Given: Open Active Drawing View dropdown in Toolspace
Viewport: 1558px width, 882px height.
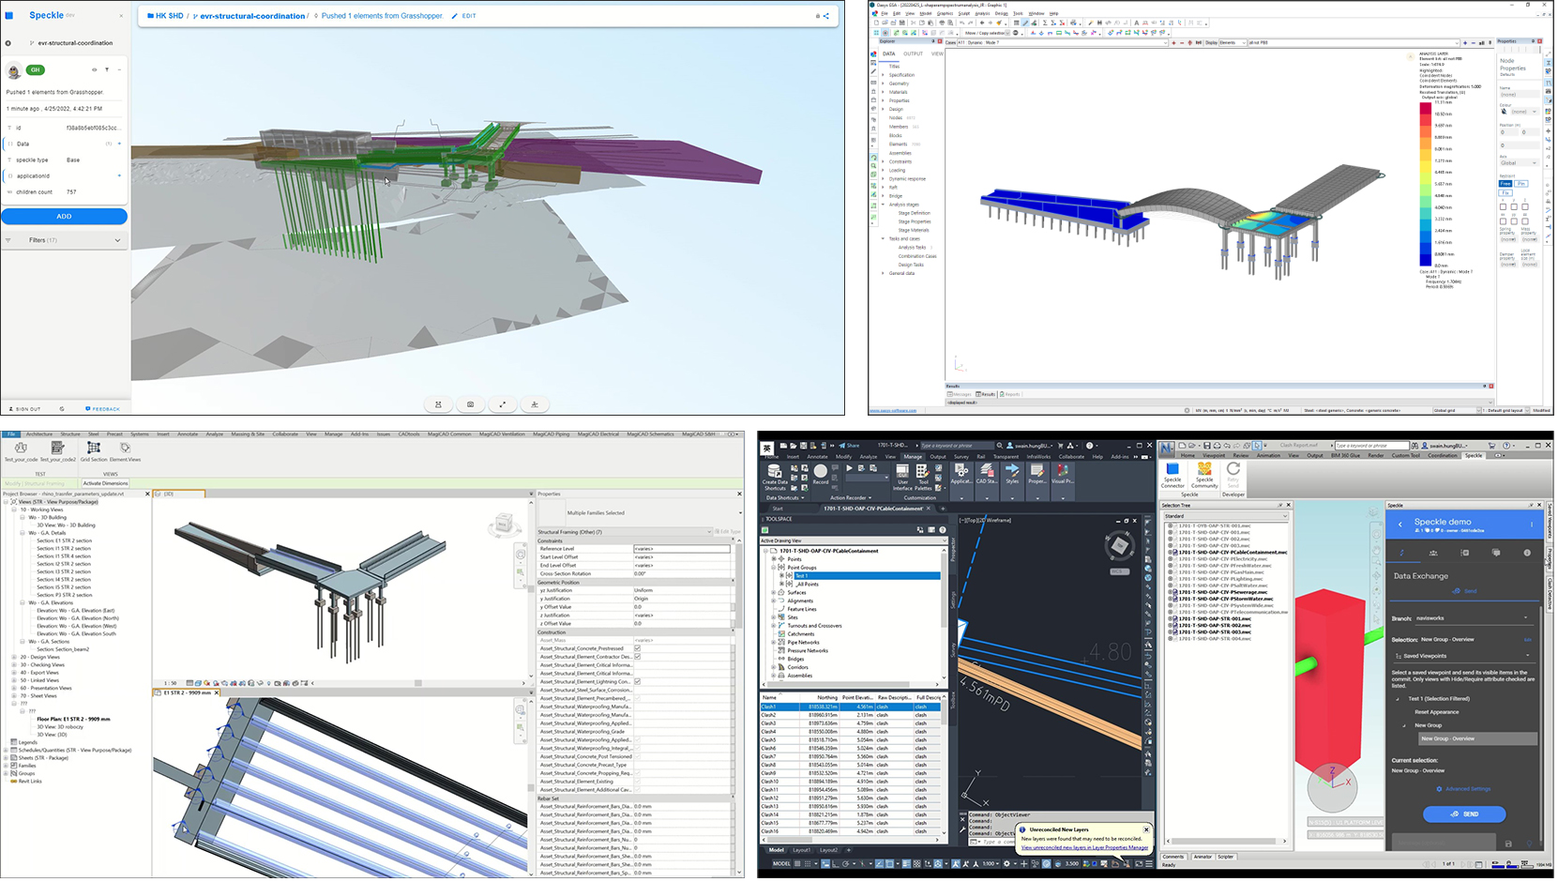Looking at the screenshot, I should tap(854, 542).
